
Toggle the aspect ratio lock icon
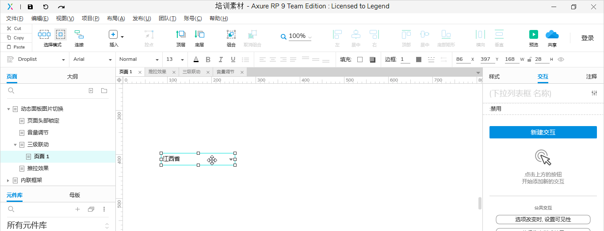529,60
